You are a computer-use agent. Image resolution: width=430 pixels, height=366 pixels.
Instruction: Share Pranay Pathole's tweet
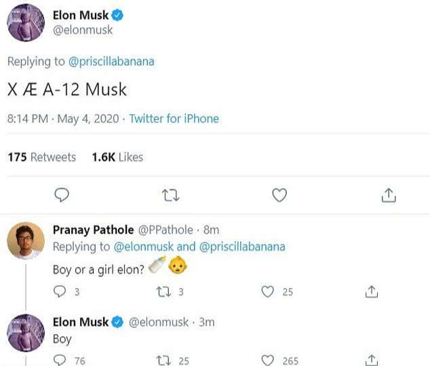[x=371, y=292]
